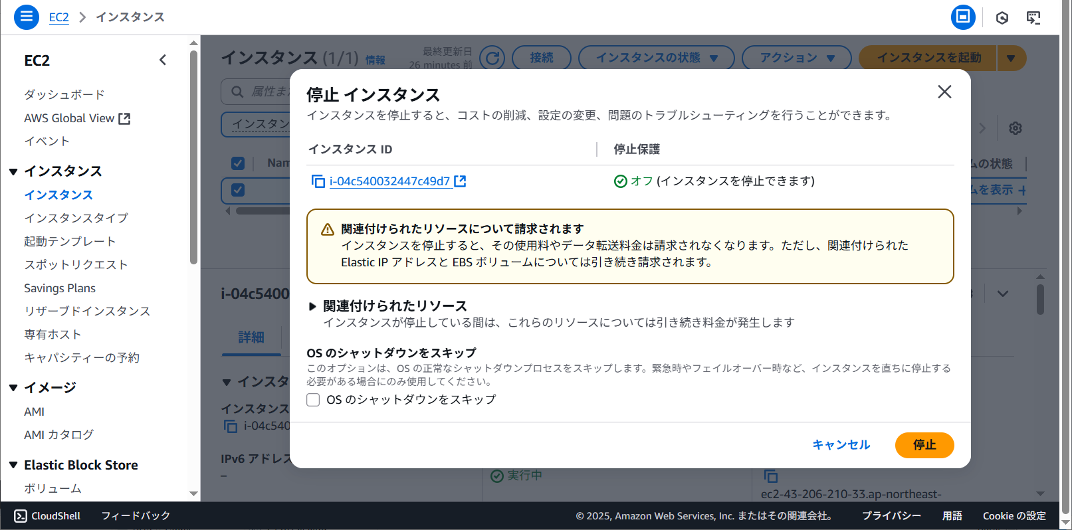Open the インスタンスの状態 dropdown
Screen dimensions: 1072x530
tap(656, 58)
